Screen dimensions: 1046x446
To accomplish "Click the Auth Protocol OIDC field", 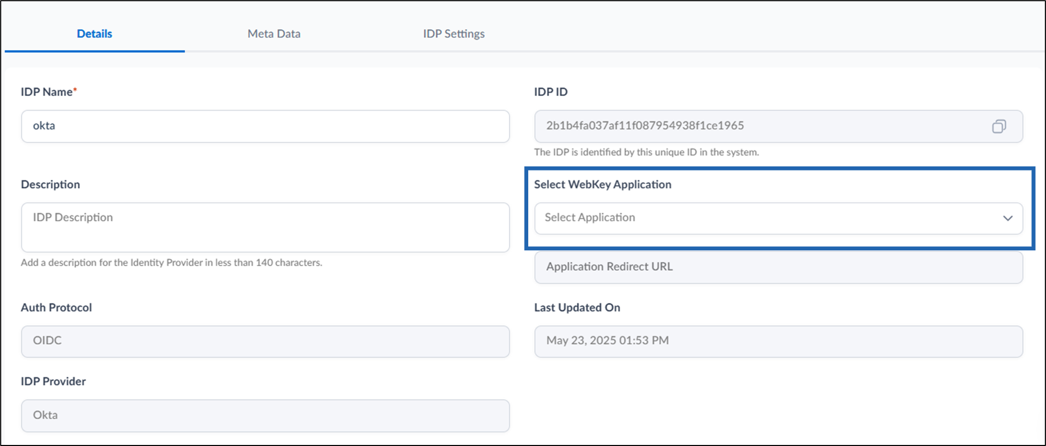I will click(265, 341).
